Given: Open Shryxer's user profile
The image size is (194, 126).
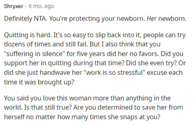Looking at the screenshot, I should coord(14,6).
